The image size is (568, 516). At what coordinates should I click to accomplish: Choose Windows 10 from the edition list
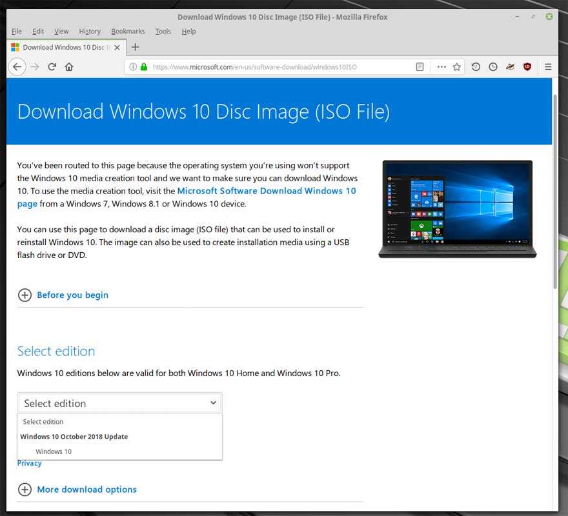(x=119, y=451)
